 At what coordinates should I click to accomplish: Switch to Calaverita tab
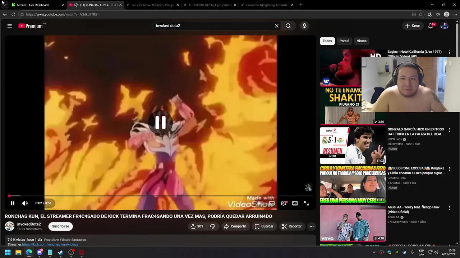click(x=266, y=5)
